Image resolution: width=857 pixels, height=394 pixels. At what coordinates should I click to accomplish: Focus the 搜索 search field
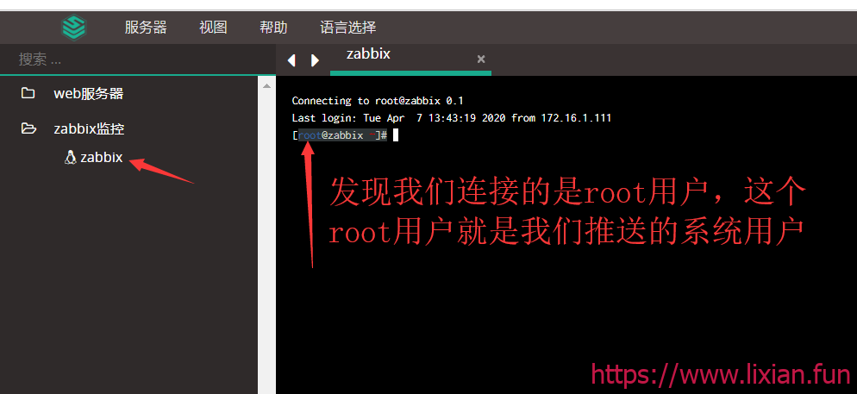pyautogui.click(x=129, y=59)
